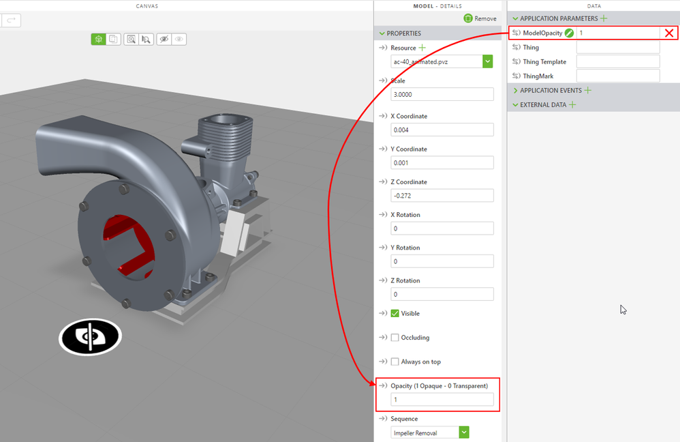Collapse the Properties section
Image resolution: width=680 pixels, height=442 pixels.
click(382, 33)
